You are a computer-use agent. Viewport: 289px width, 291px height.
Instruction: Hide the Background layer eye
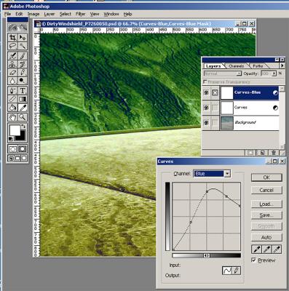click(x=206, y=123)
